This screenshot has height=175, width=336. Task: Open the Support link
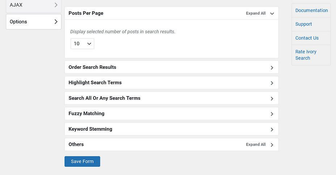303,24
